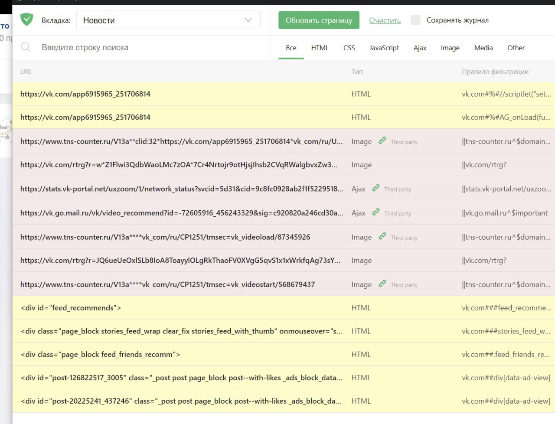The image size is (555, 424).
Task: Click the vk.com###feed_recomme... rule cell
Action: click(506, 308)
